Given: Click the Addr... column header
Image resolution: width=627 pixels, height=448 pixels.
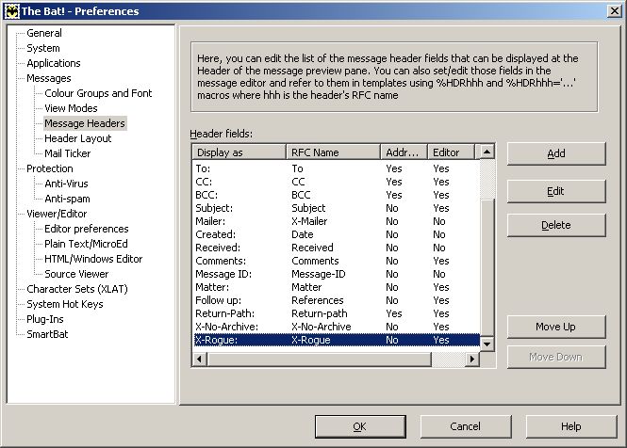Looking at the screenshot, I should tap(404, 152).
